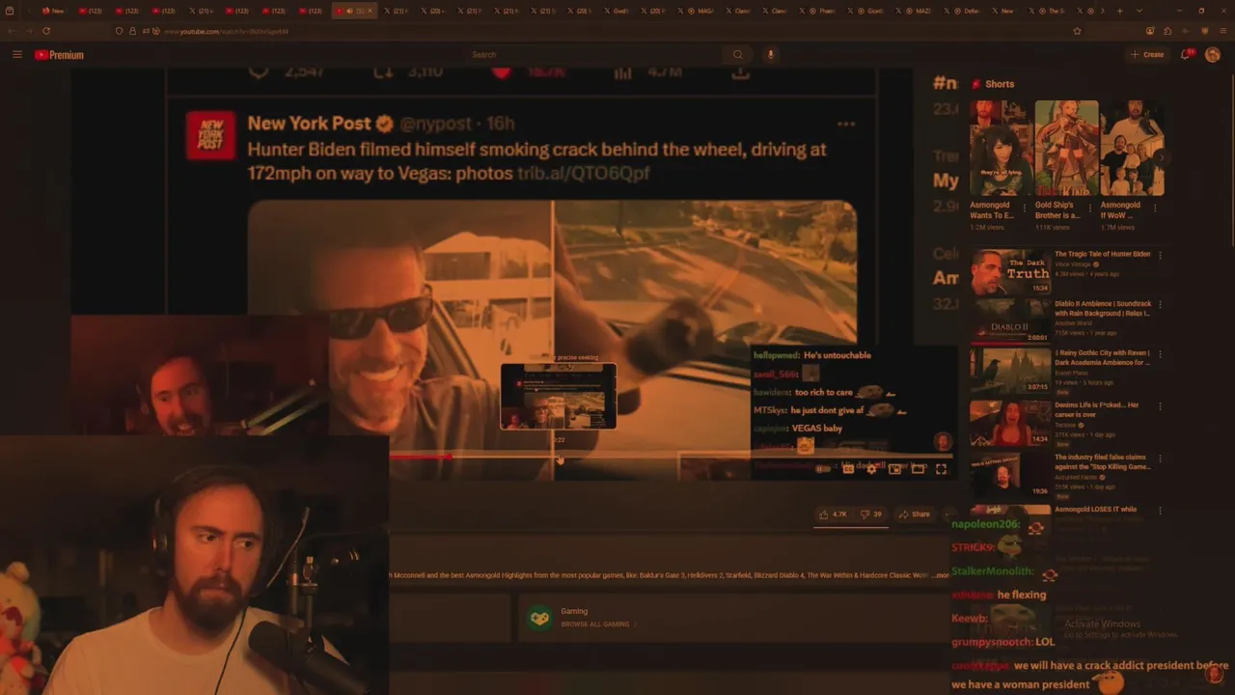Open options for 'Rainy Gothic City' video
The image size is (1235, 695).
coord(1160,355)
